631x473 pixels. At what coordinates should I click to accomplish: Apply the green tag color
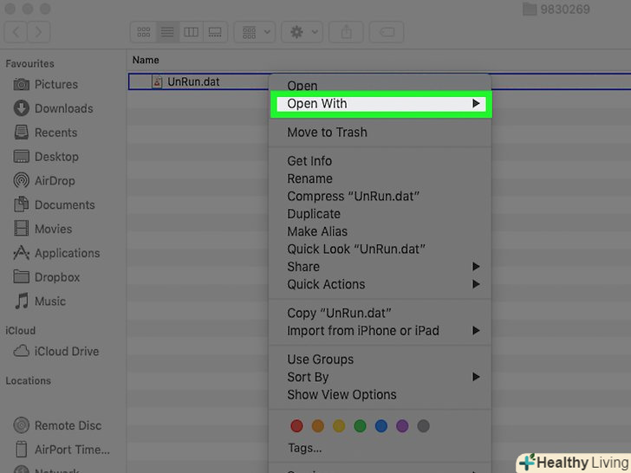coord(361,426)
